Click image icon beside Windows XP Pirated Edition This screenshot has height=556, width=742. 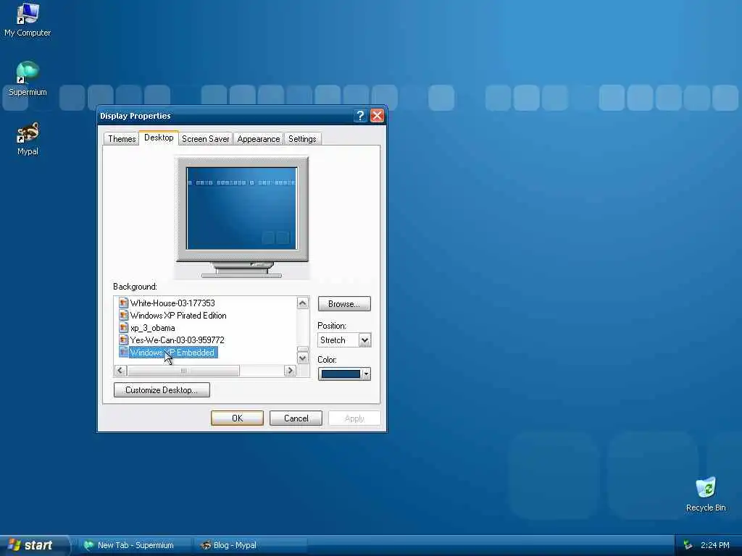tap(123, 316)
